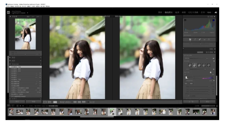Click the 复位 reset button
The width and height of the screenshot is (226, 123).
point(207,102)
